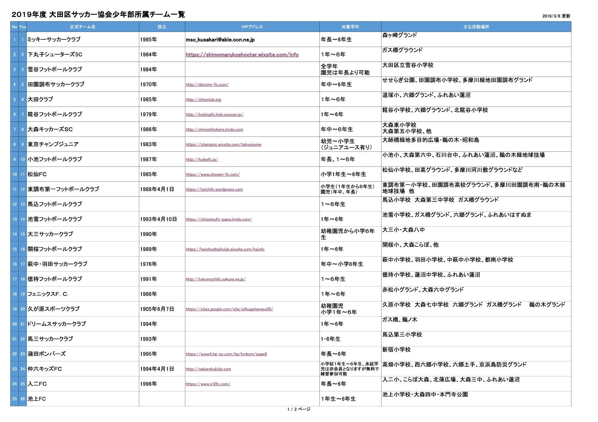The image size is (598, 422).
Task: Click the 大田区立雪谷小学校 location cell
Action: point(476,69)
